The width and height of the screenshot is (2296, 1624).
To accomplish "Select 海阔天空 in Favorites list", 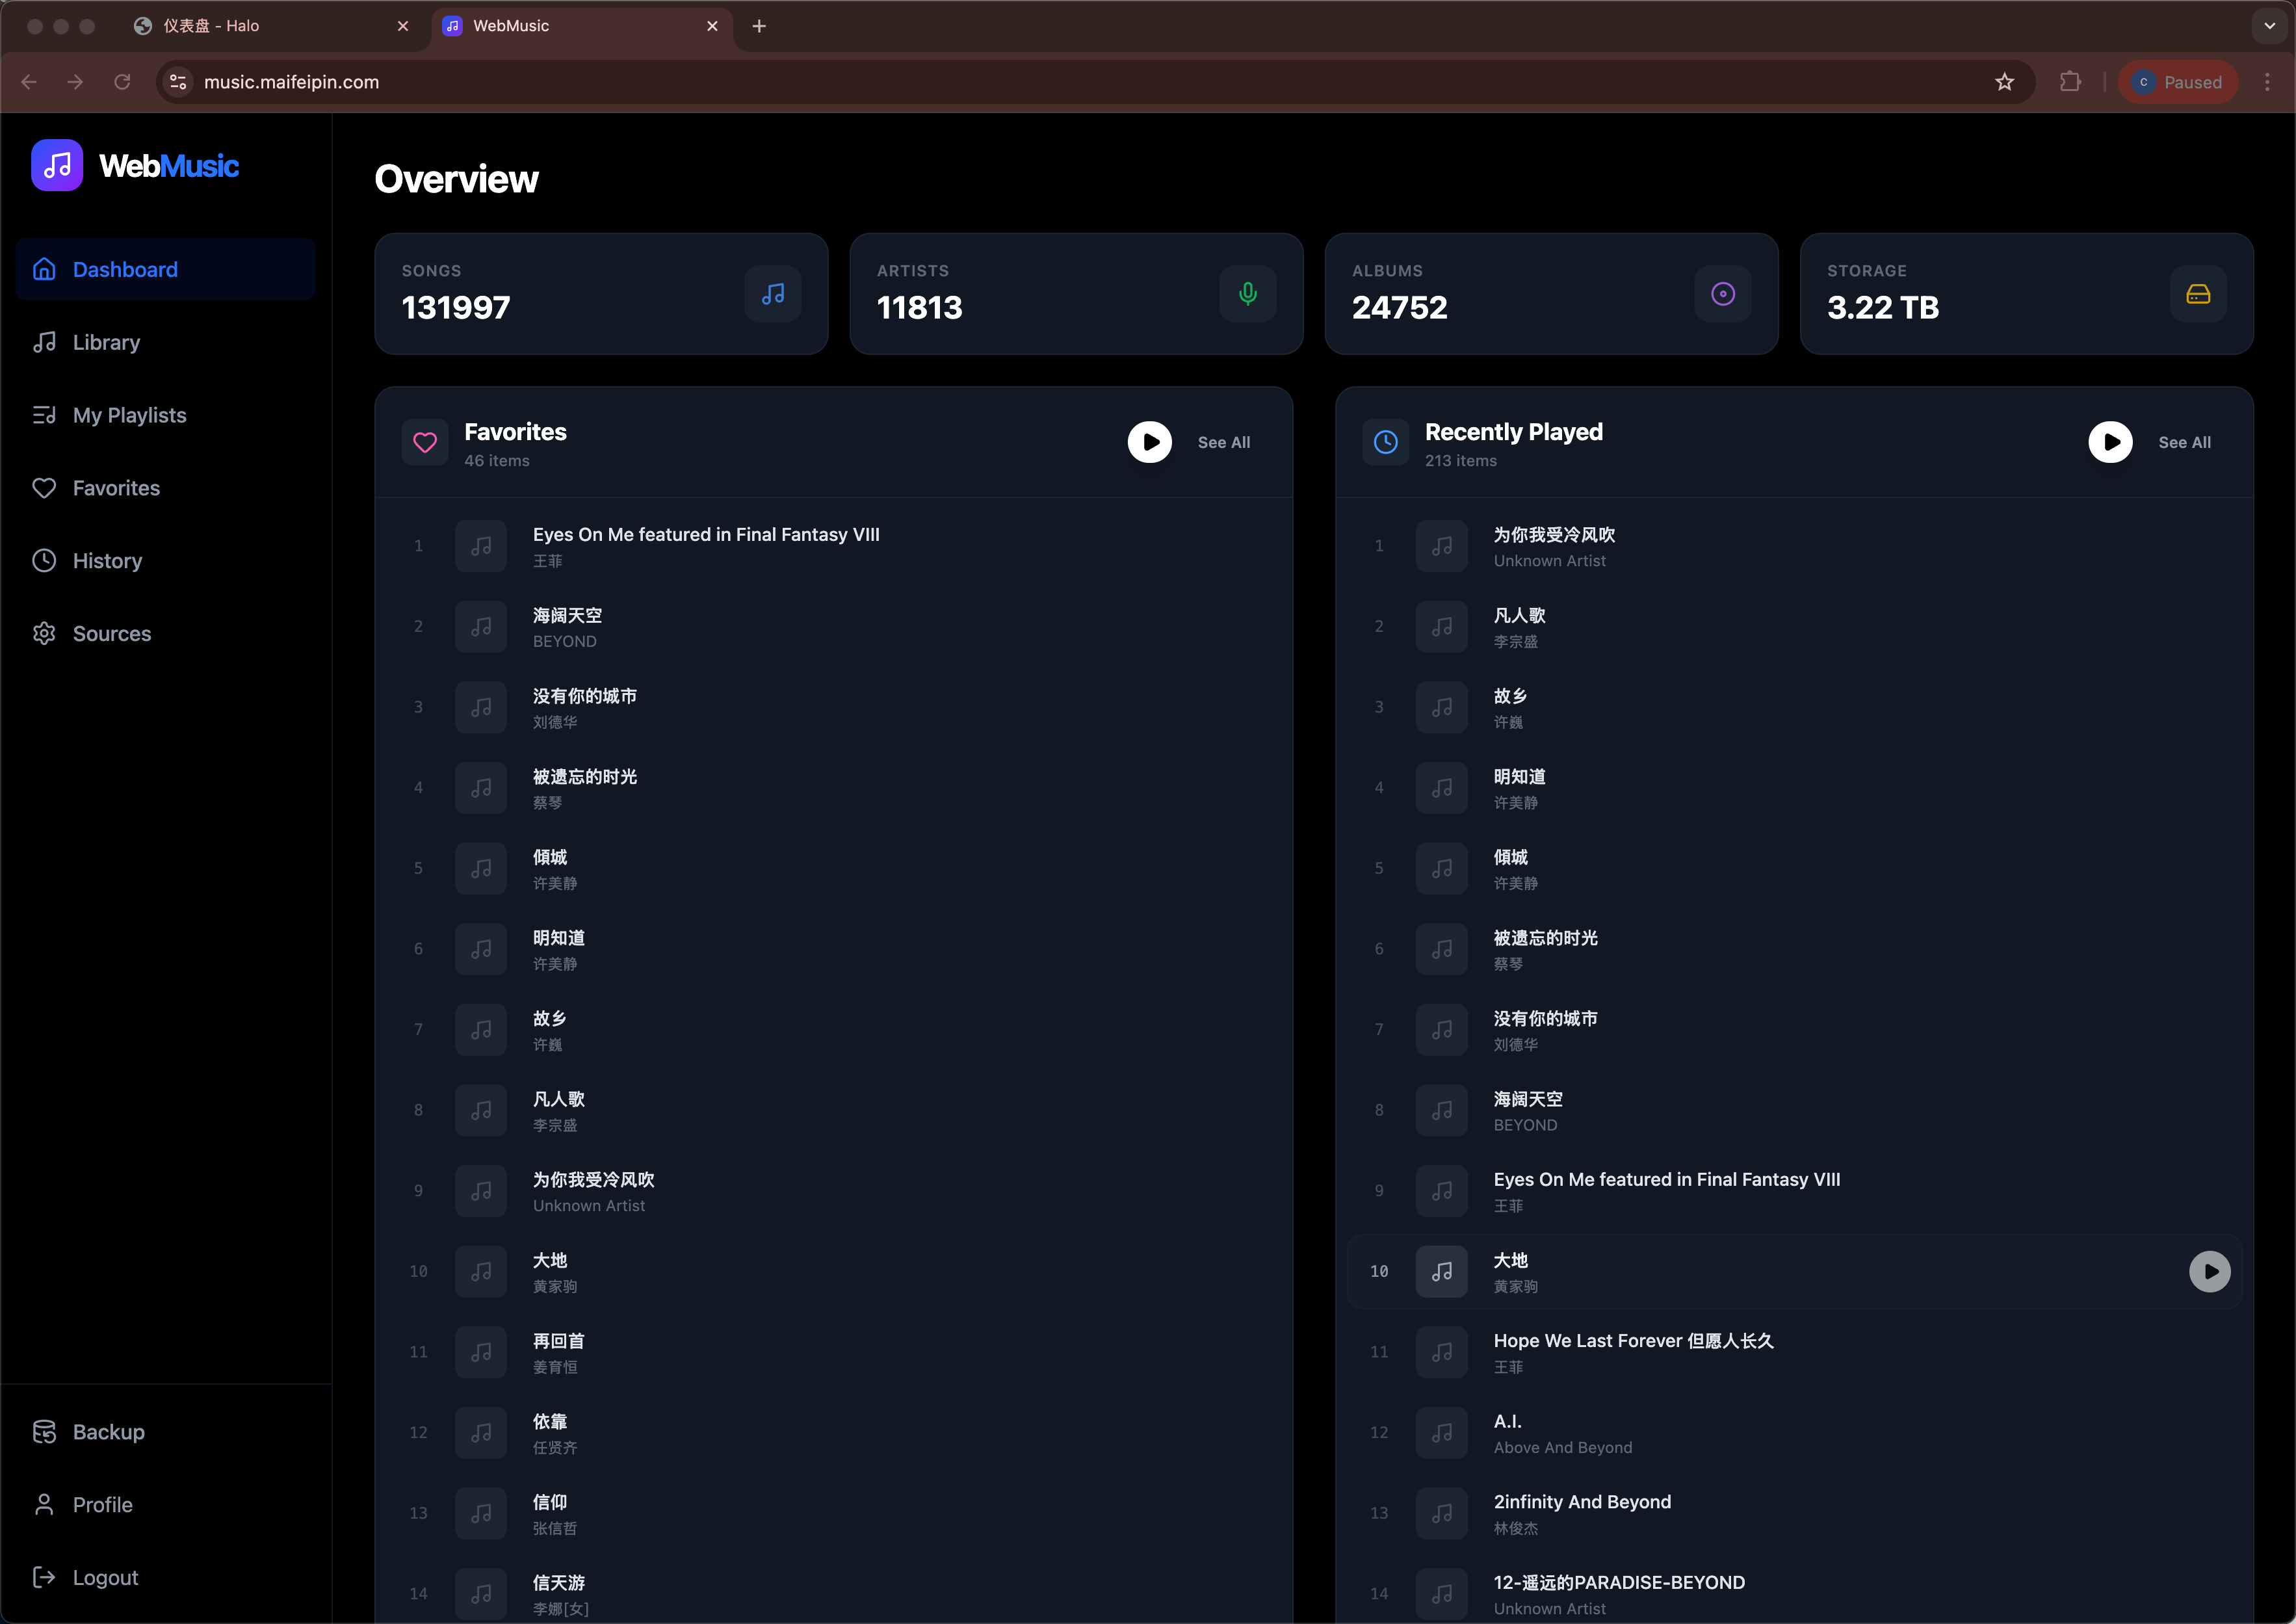I will (567, 626).
